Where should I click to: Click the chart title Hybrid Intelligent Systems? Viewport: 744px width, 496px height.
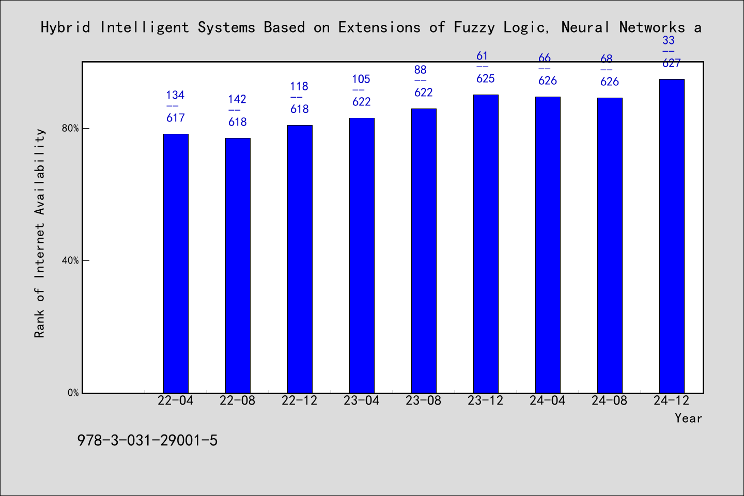click(371, 27)
